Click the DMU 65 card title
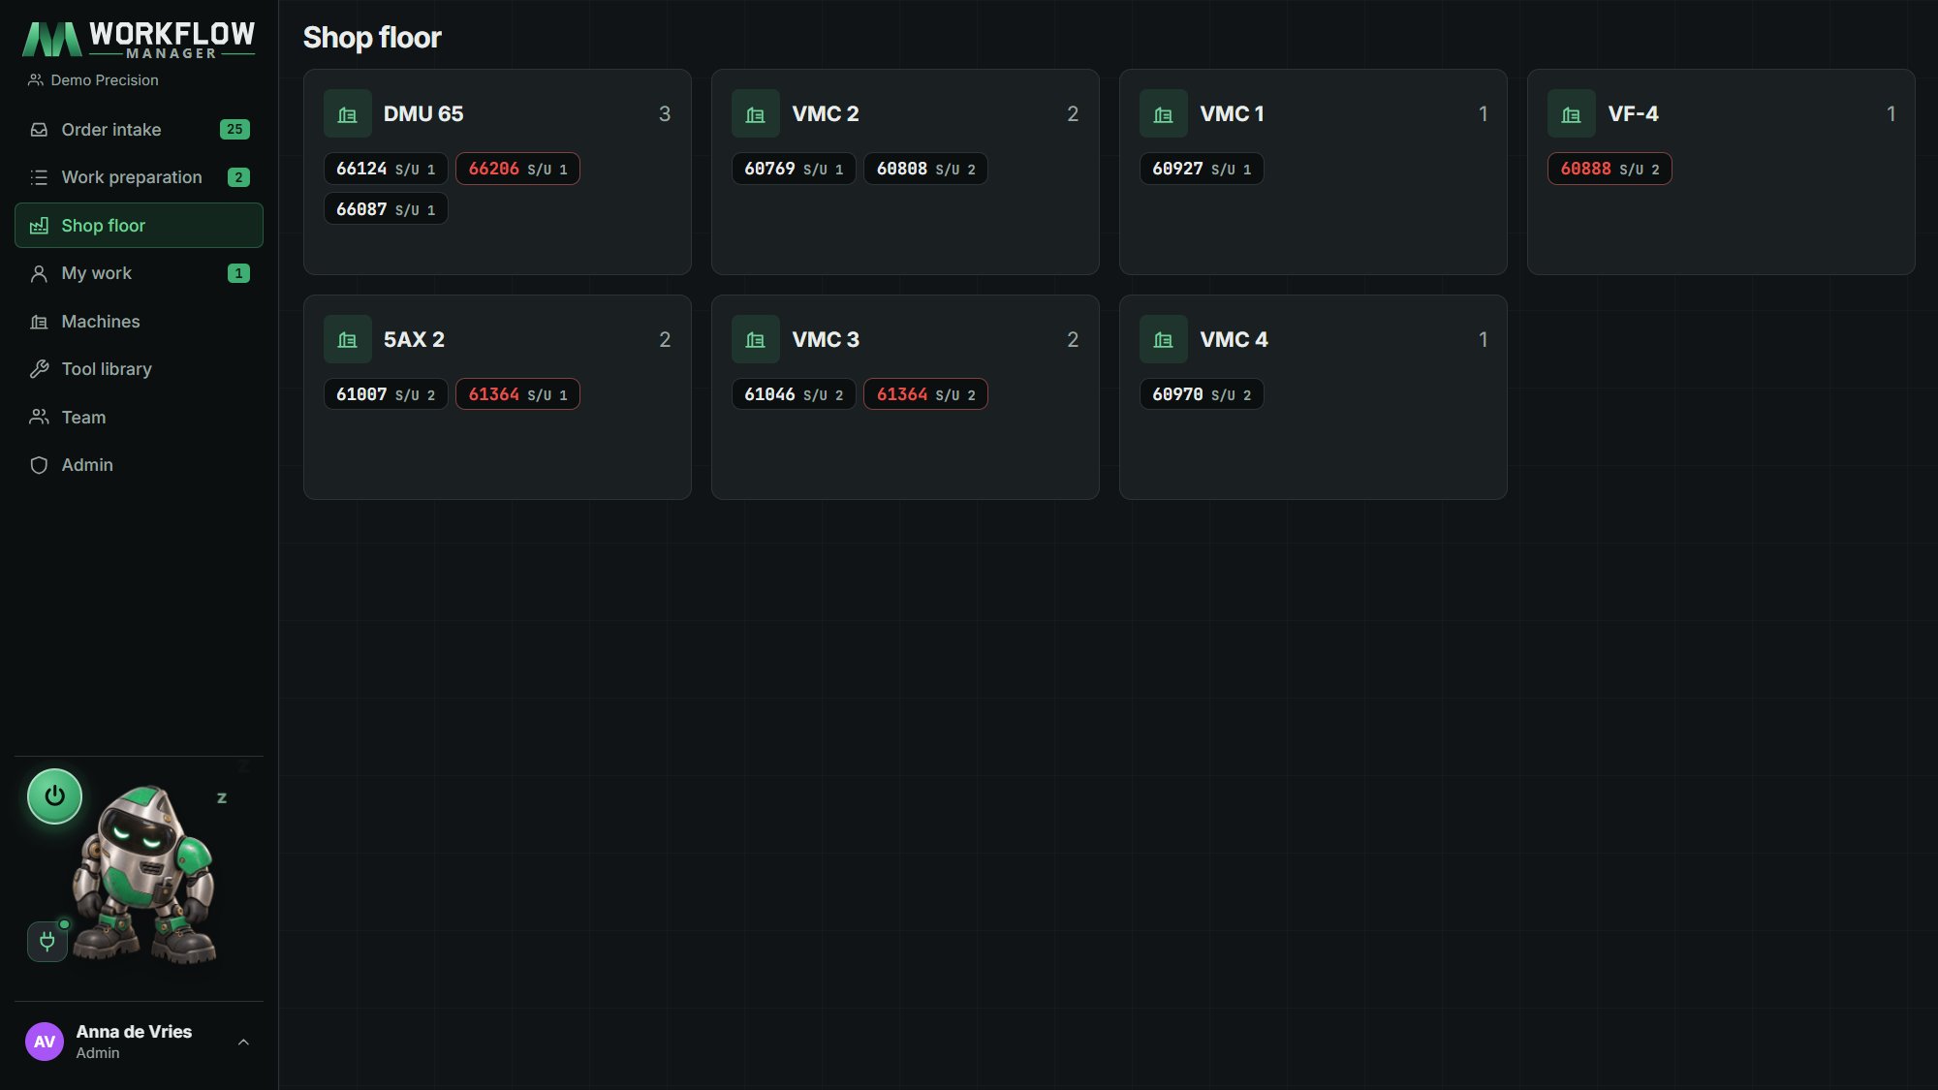Image resolution: width=1938 pixels, height=1090 pixels. pos(423,114)
